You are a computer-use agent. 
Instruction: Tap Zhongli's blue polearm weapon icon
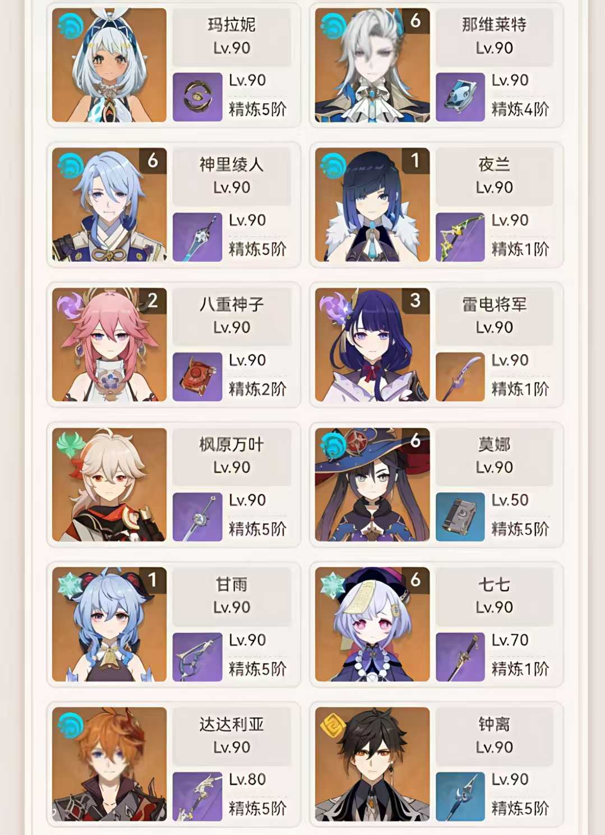(460, 796)
